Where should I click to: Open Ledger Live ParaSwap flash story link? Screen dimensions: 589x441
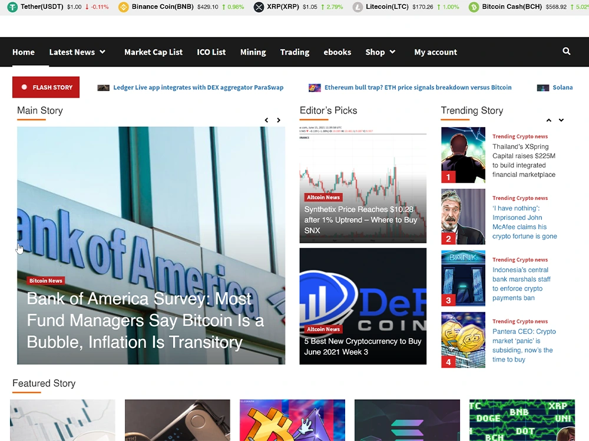click(x=198, y=88)
